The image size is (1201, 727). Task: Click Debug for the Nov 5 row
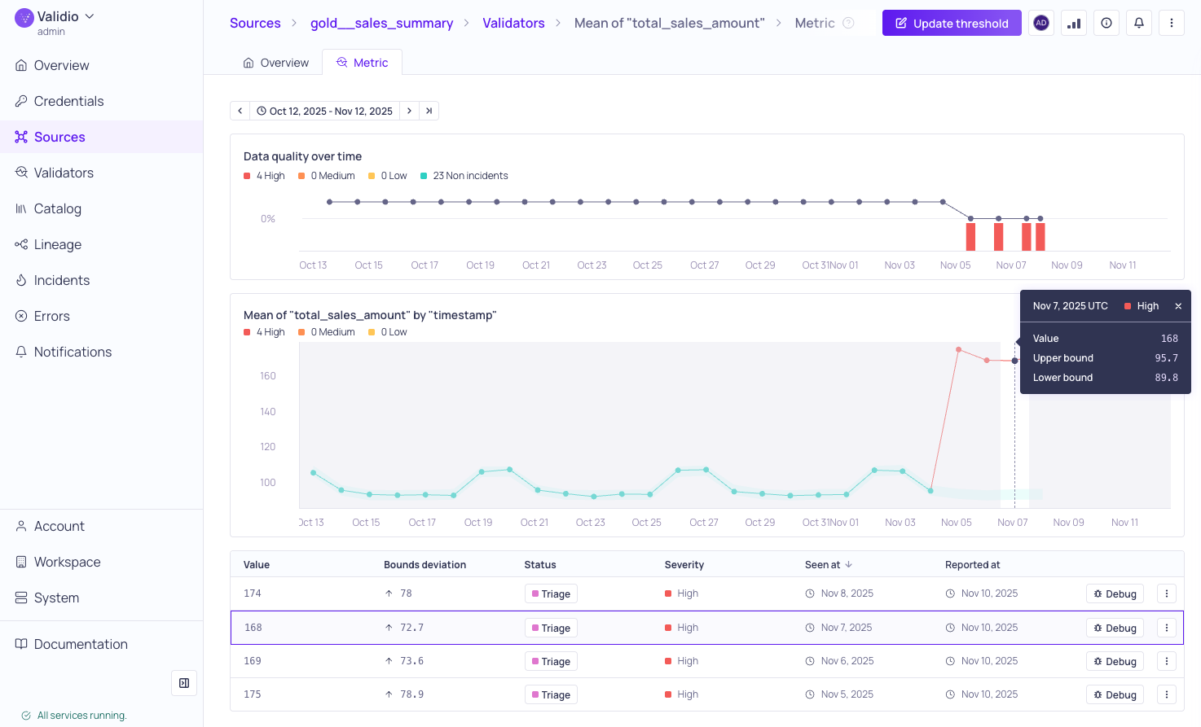[1115, 694]
